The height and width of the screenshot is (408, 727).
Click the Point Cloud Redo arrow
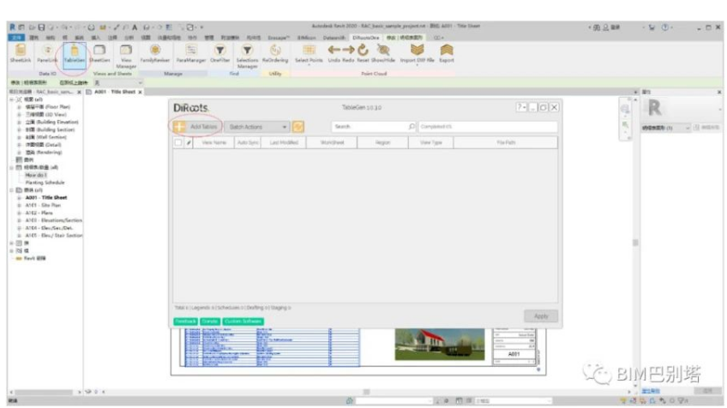point(348,53)
